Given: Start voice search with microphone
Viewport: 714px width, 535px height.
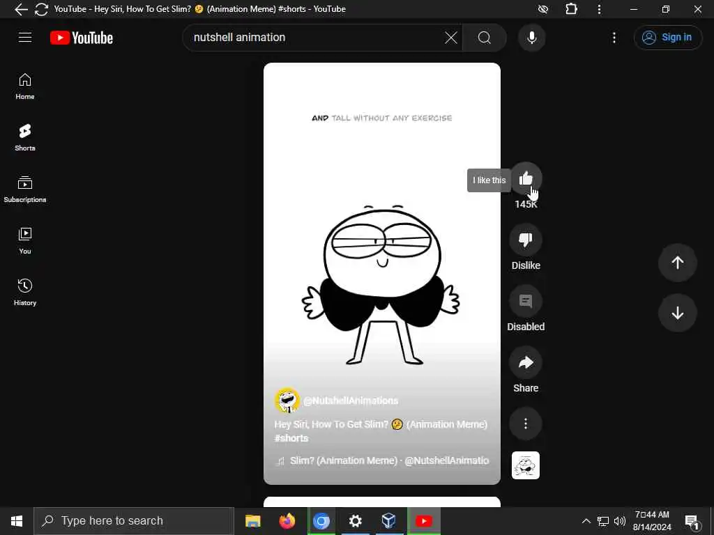Looking at the screenshot, I should (531, 38).
